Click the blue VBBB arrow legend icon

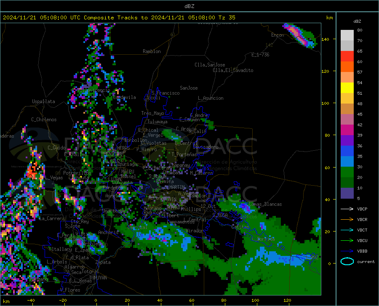coord(347,251)
